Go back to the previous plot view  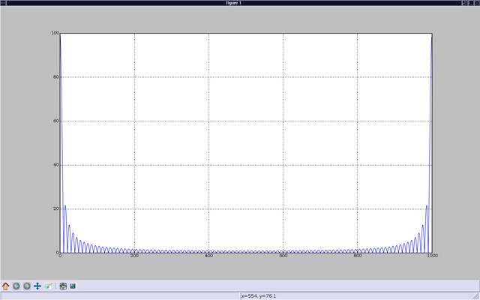(16, 286)
